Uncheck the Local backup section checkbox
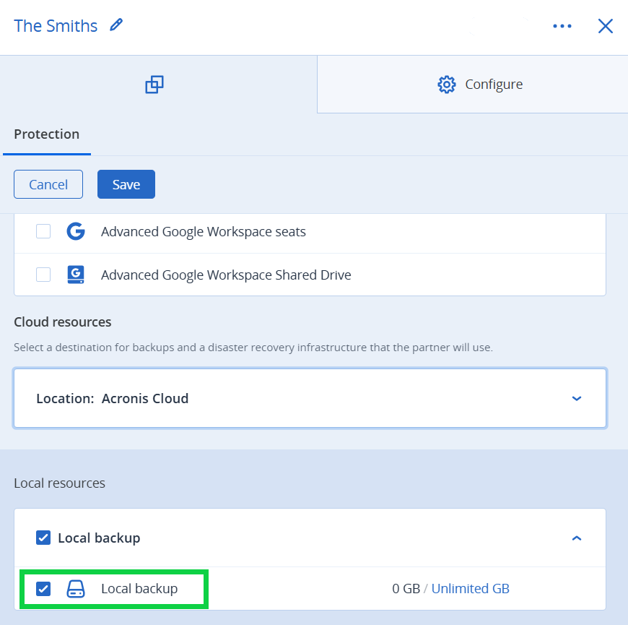The image size is (628, 625). point(43,538)
